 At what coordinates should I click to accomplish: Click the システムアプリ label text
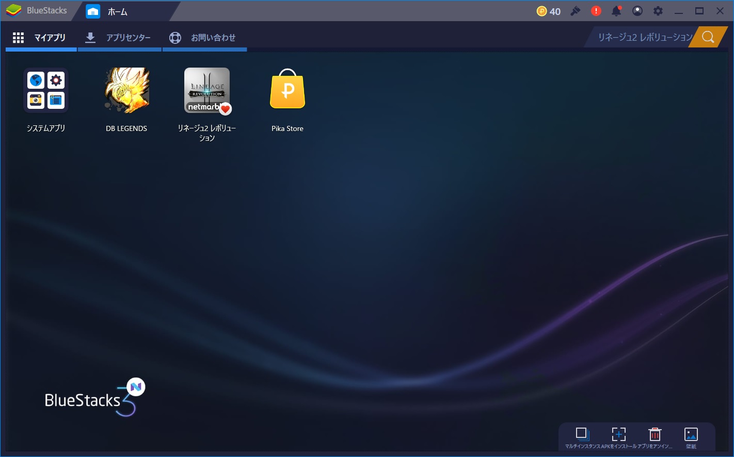[x=46, y=128]
